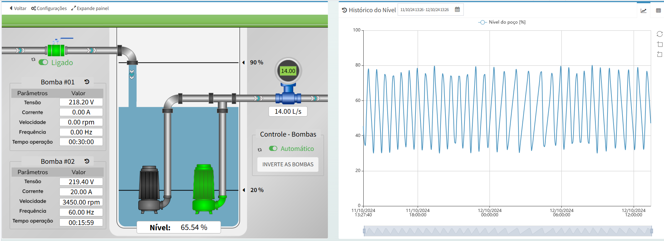The image size is (664, 241).
Task: Restore chart using circular arrows icon
Action: tap(659, 34)
